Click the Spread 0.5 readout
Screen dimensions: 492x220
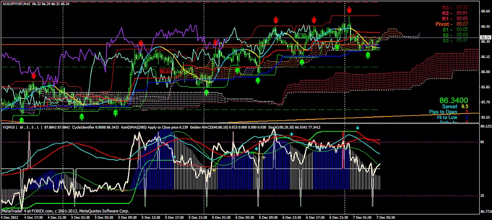[456, 106]
